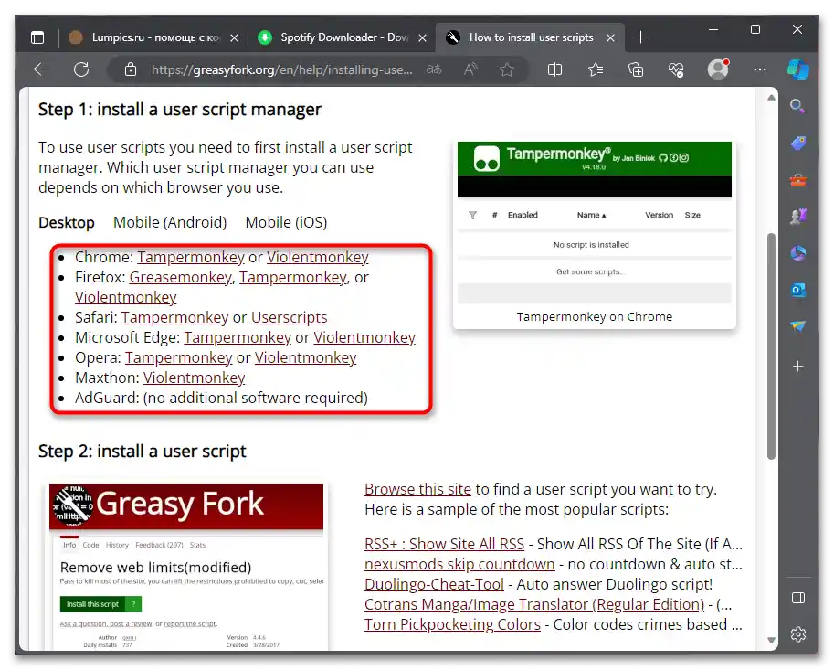Launch Copilot from the toolbar
The width and height of the screenshot is (834, 670).
coord(797,69)
